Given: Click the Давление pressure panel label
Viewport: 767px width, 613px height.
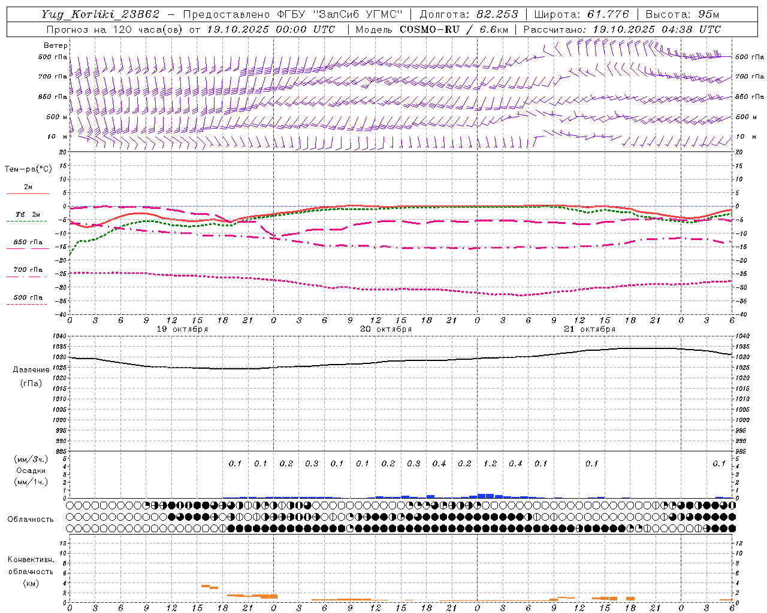Looking at the screenshot, I should click(x=31, y=370).
